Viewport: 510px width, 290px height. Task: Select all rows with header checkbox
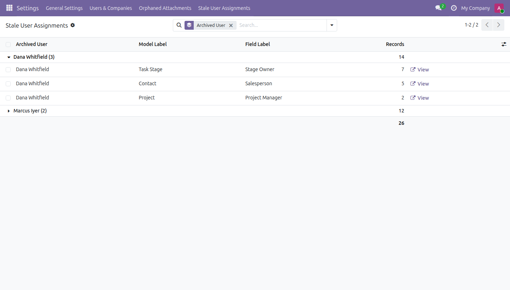coord(8,45)
